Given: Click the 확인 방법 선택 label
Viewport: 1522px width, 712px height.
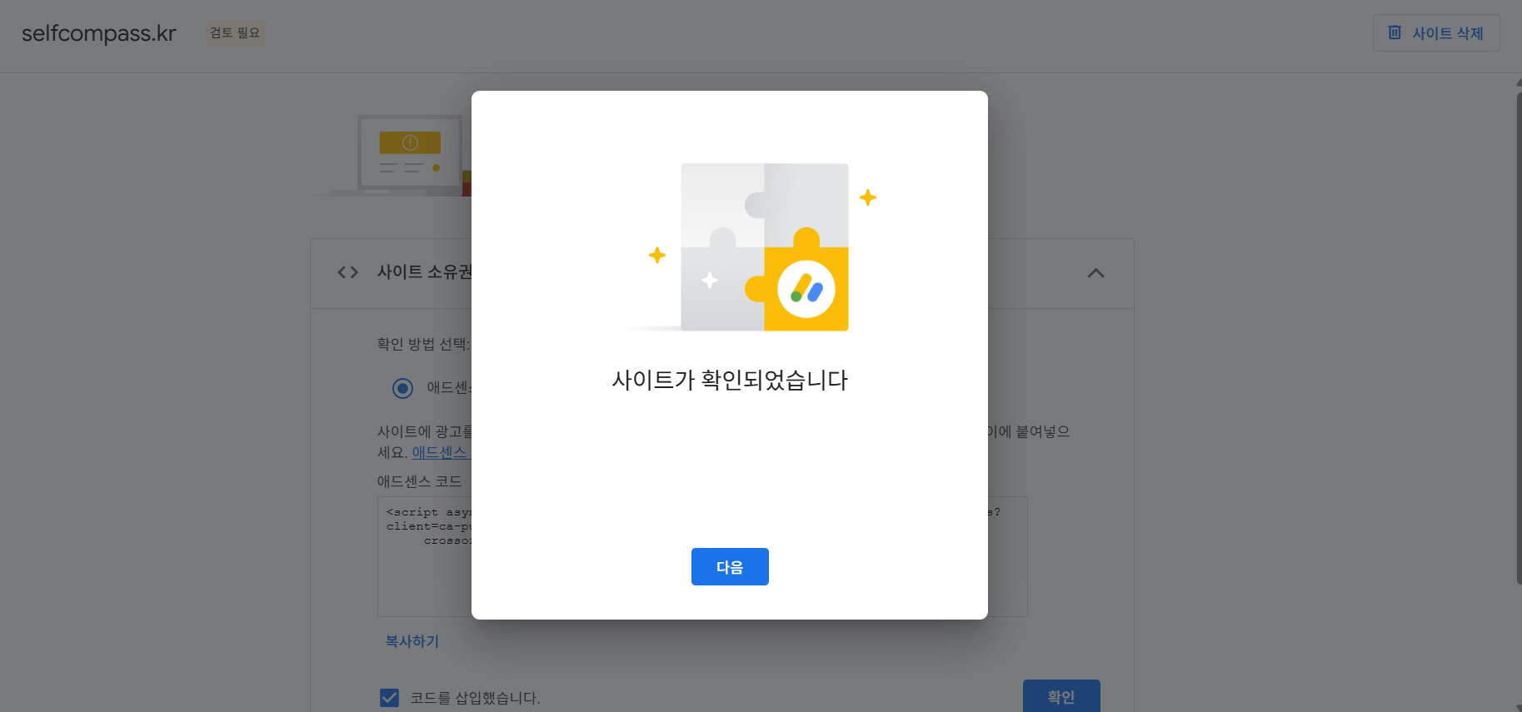Looking at the screenshot, I should click(423, 344).
